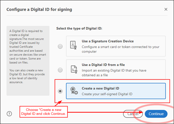Click the gray Digital ID information panel
Viewport: 174px width, 124px height.
[28, 61]
